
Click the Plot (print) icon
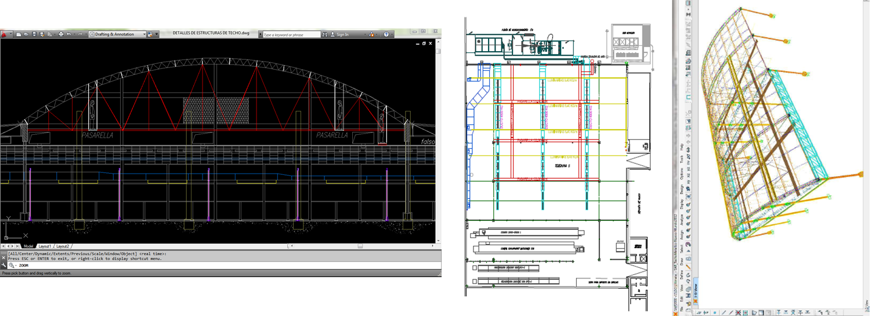tap(61, 34)
